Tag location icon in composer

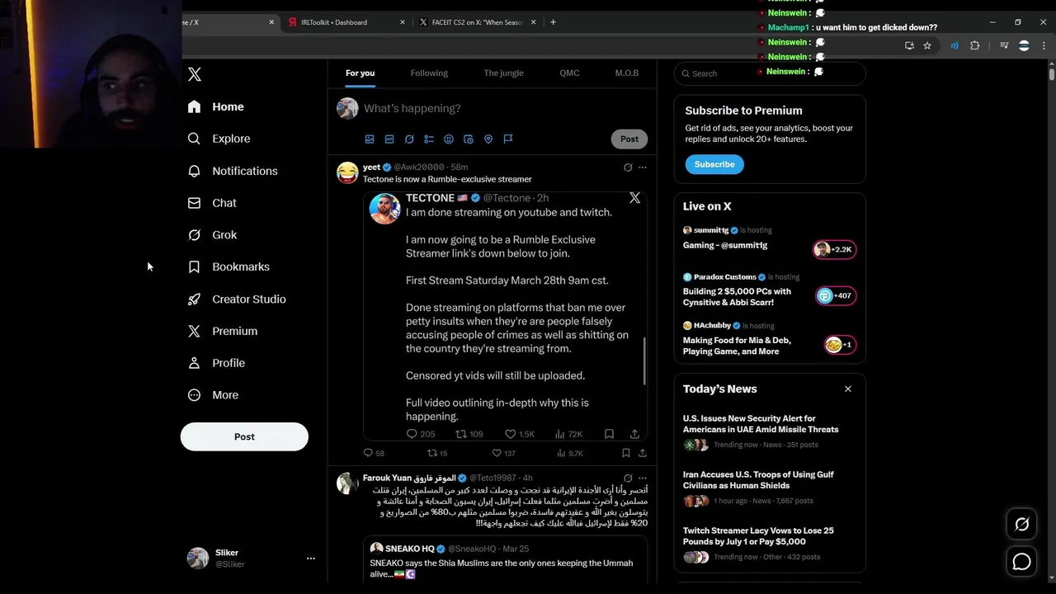click(x=488, y=139)
